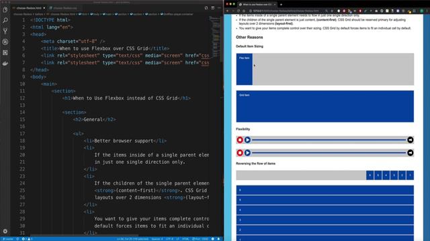Click the Spaces indentation in status bar

[157, 239]
